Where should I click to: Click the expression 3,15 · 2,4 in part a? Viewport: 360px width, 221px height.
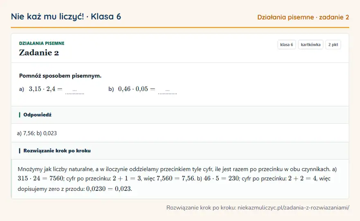pyautogui.click(x=42, y=89)
